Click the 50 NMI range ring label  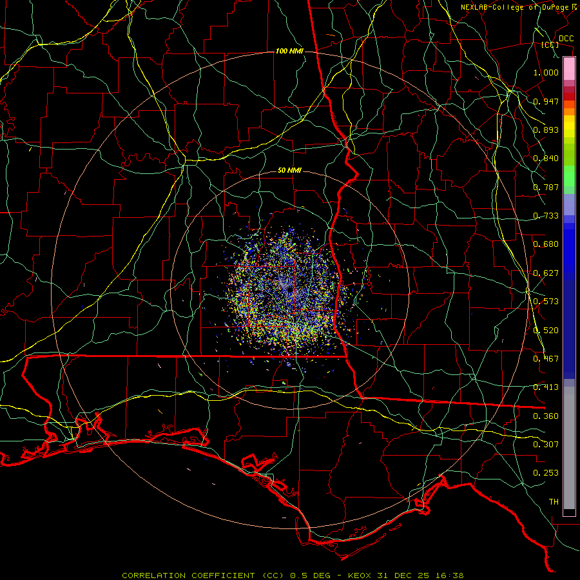point(289,171)
